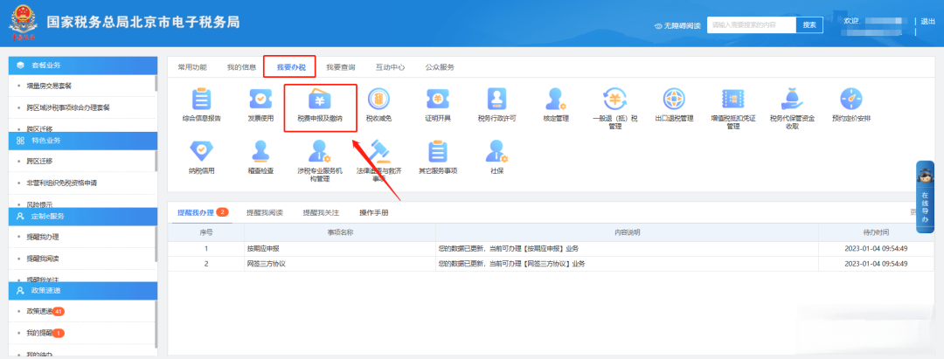Click 内容说明 text for 按期应申报 row
The height and width of the screenshot is (359, 944).
(x=508, y=248)
